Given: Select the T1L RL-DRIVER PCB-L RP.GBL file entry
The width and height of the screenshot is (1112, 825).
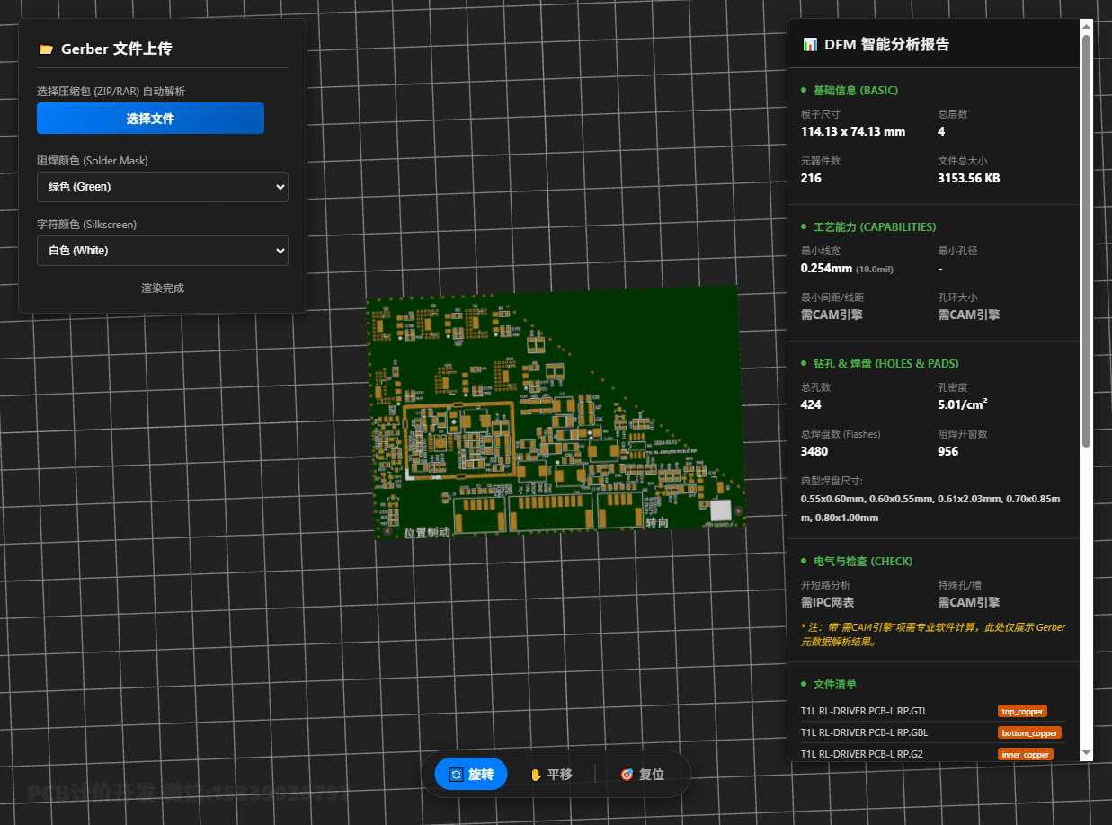Looking at the screenshot, I should point(864,732).
